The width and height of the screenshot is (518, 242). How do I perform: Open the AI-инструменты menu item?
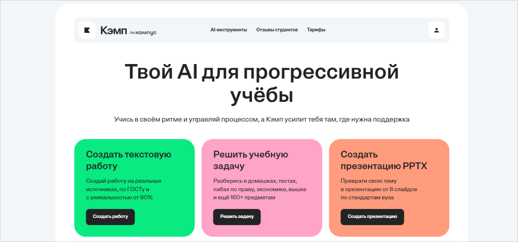pyautogui.click(x=228, y=30)
